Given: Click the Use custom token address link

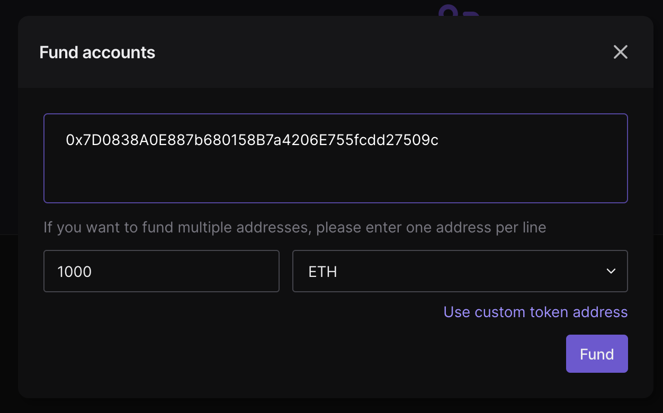Looking at the screenshot, I should click(x=535, y=312).
